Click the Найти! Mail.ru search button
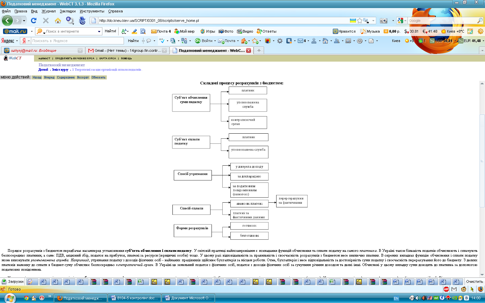Image resolution: width=485 pixels, height=303 pixels. (x=110, y=31)
